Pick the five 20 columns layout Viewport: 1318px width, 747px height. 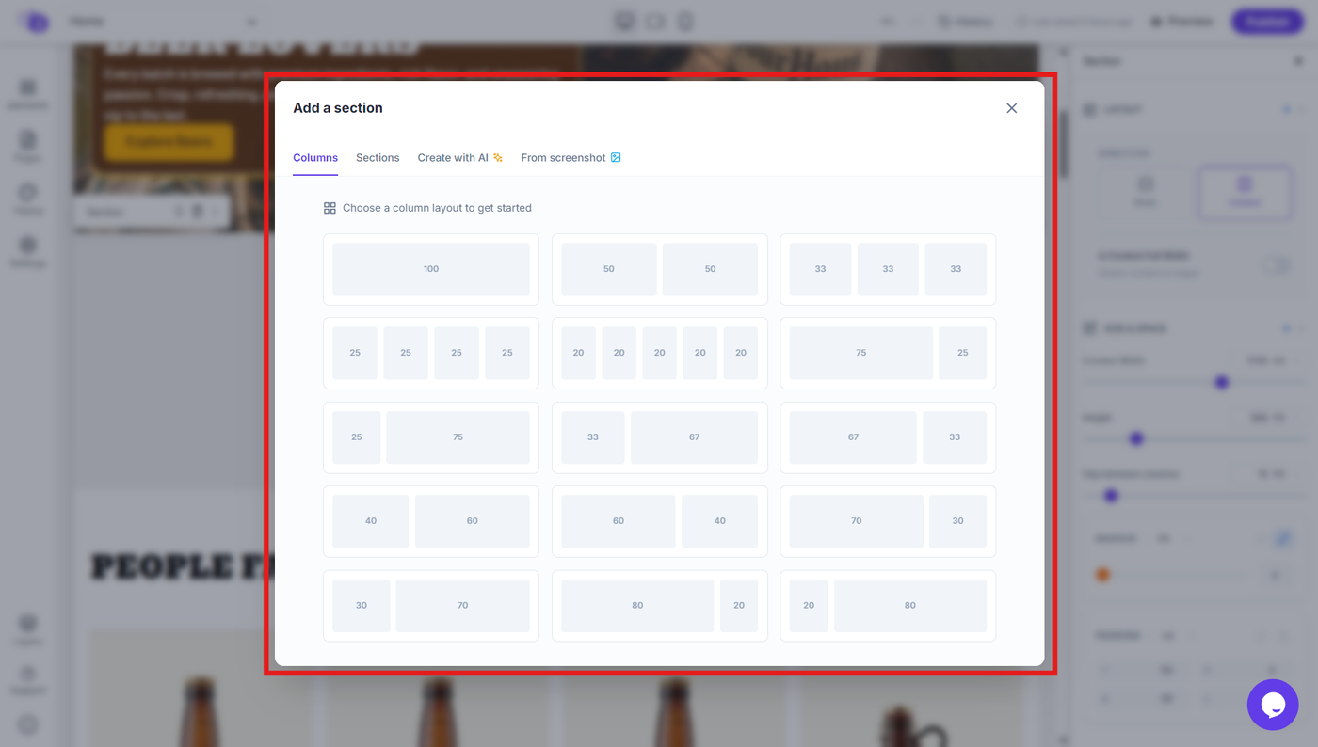point(660,353)
